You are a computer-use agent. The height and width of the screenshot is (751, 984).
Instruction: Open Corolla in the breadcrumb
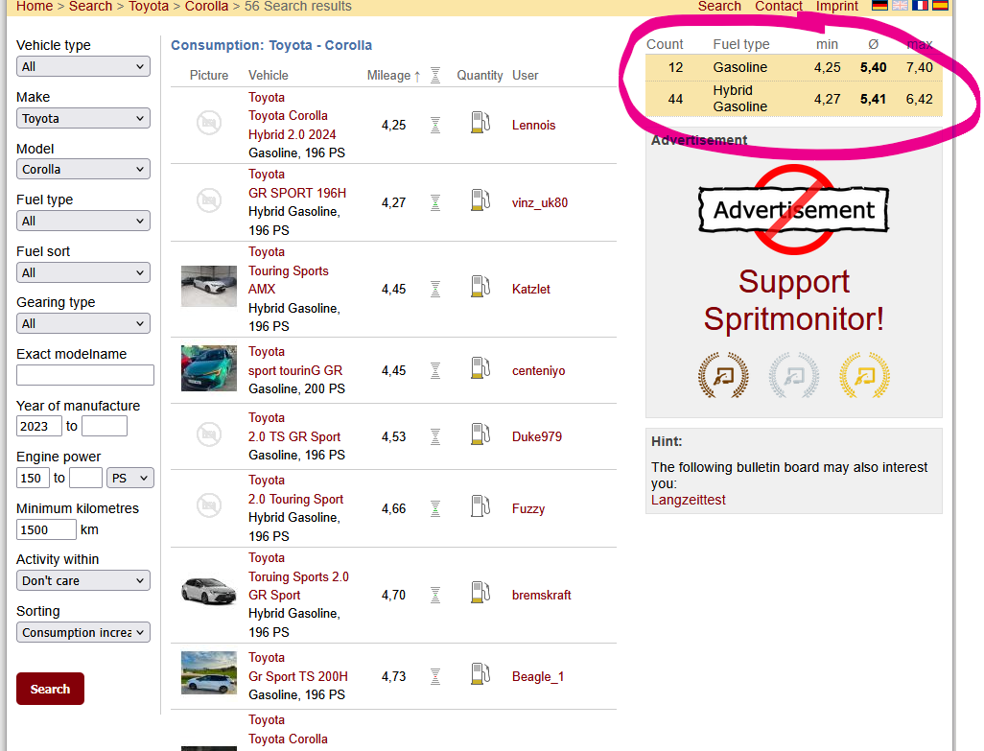206,7
